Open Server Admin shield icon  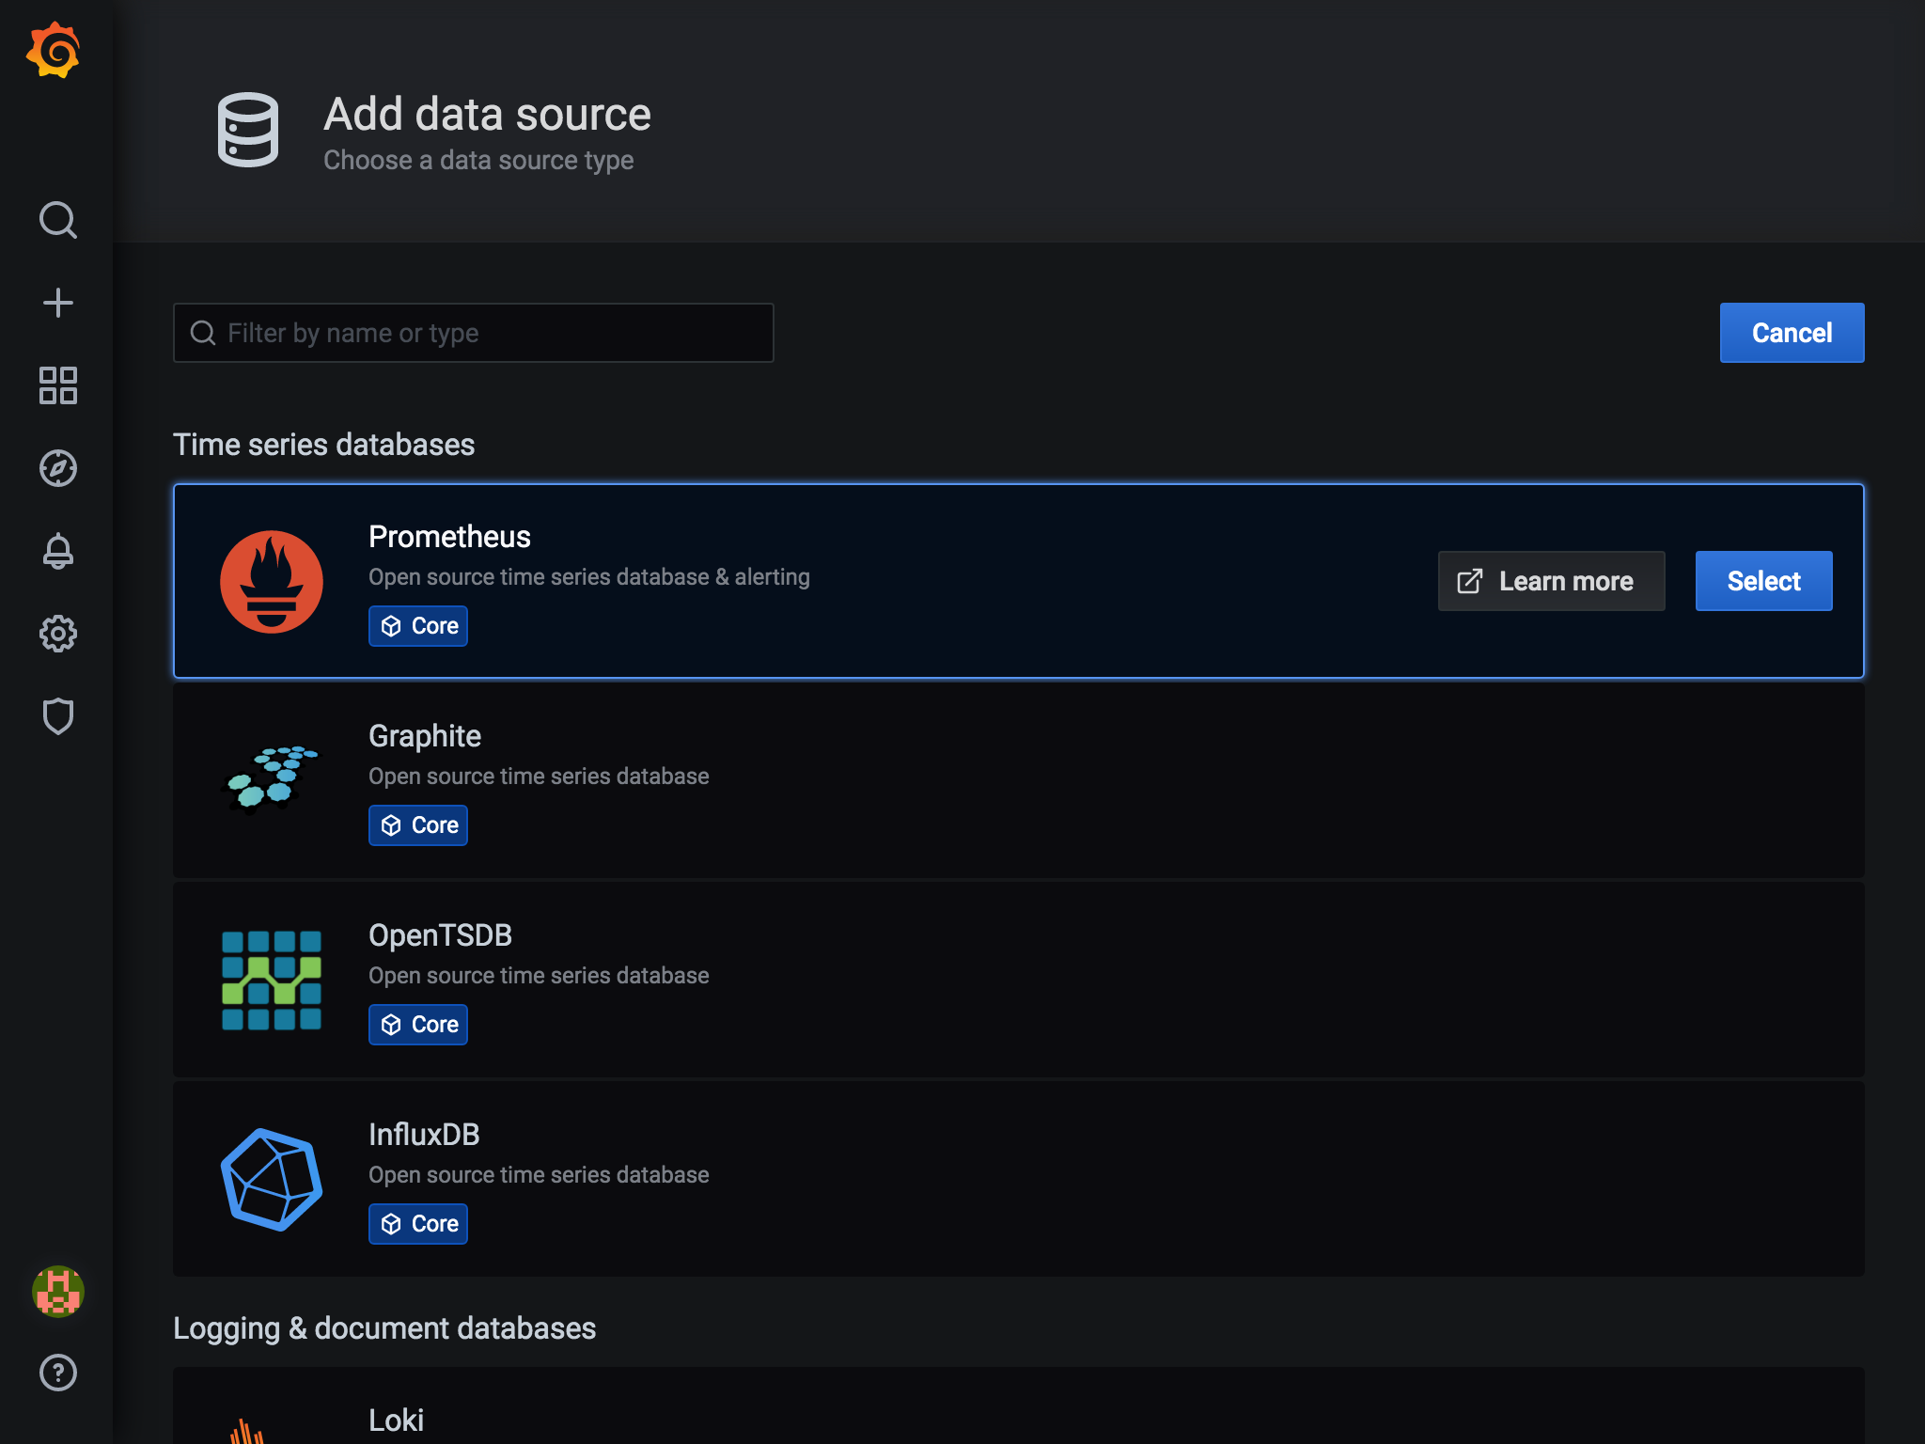[57, 716]
